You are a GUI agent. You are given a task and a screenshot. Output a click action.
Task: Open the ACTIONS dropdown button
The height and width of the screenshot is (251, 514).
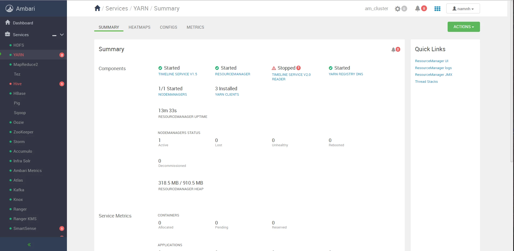[464, 27]
